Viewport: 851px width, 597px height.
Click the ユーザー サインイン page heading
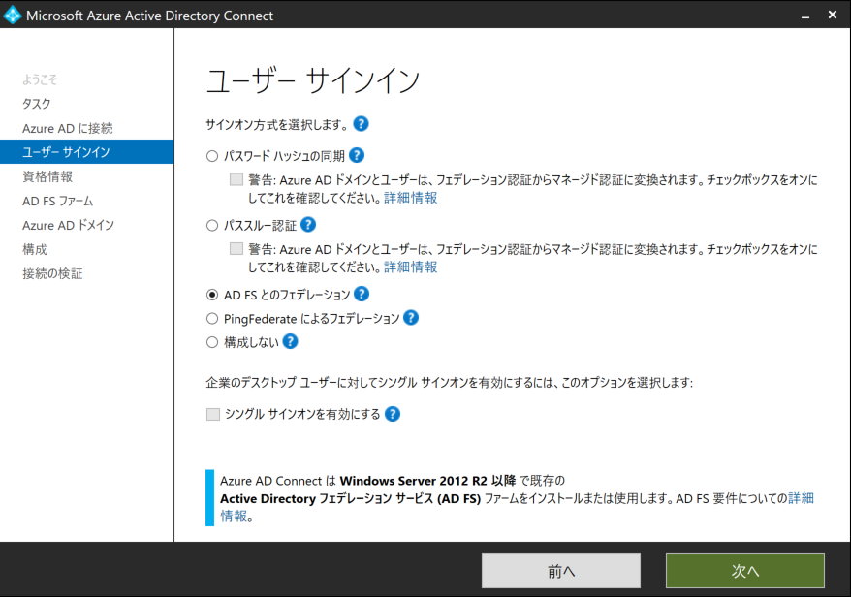[x=313, y=80]
